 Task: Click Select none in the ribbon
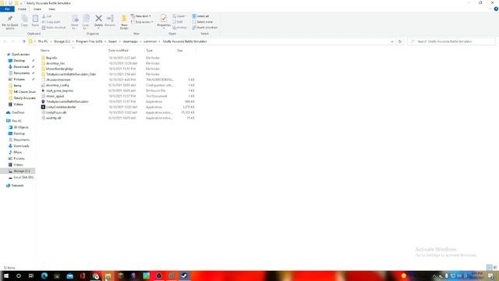(202, 22)
